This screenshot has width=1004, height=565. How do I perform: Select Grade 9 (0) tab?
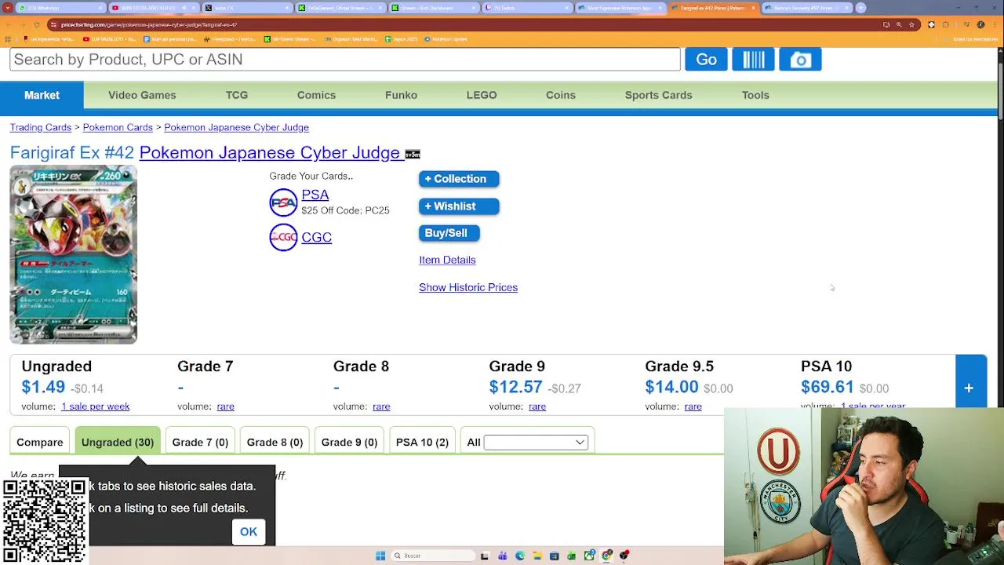pyautogui.click(x=349, y=442)
